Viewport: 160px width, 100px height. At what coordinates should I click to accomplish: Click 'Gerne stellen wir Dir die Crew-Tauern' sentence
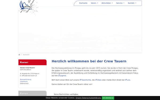(72, 84)
